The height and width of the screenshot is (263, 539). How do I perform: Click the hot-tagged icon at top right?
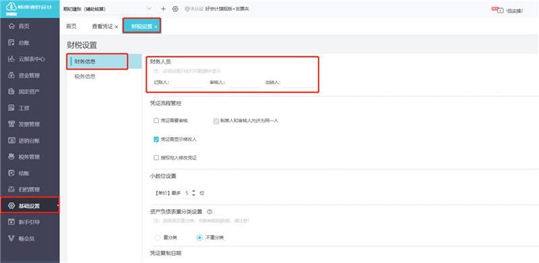point(497,10)
